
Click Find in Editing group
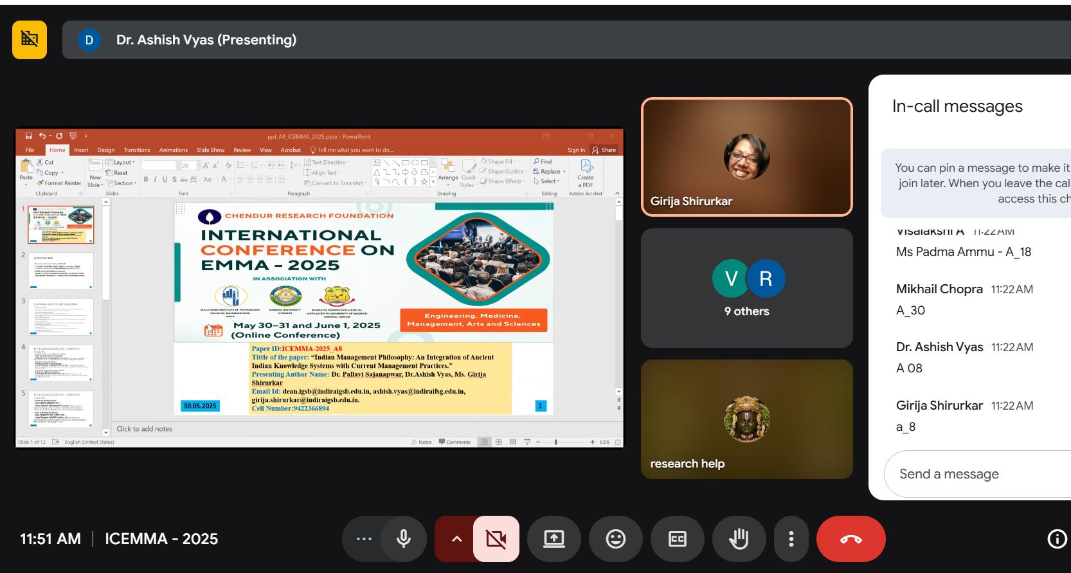coord(543,161)
